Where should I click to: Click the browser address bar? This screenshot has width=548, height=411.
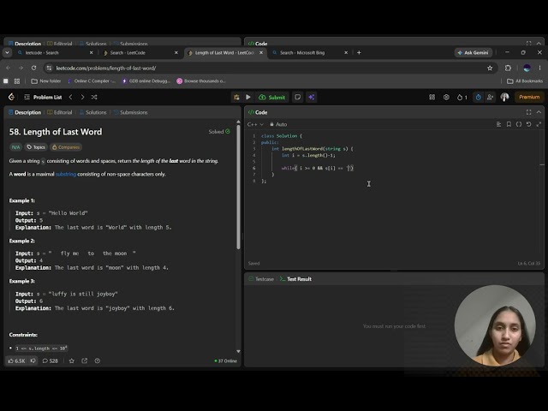[269, 68]
